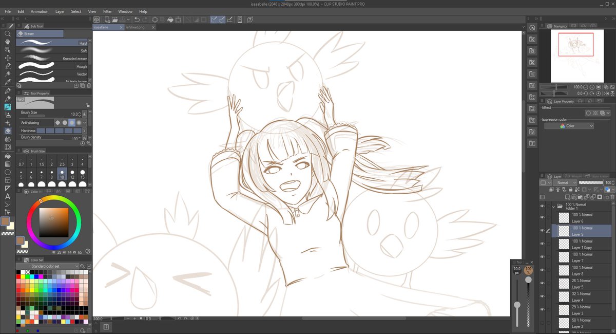
Task: Select the Fill bucket tool
Action: [x=8, y=156]
